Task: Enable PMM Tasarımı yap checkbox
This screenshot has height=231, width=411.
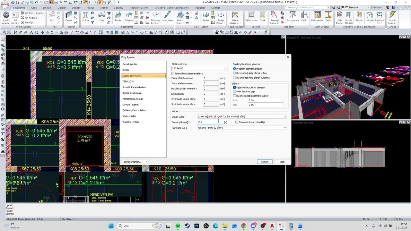Action: tap(234, 91)
